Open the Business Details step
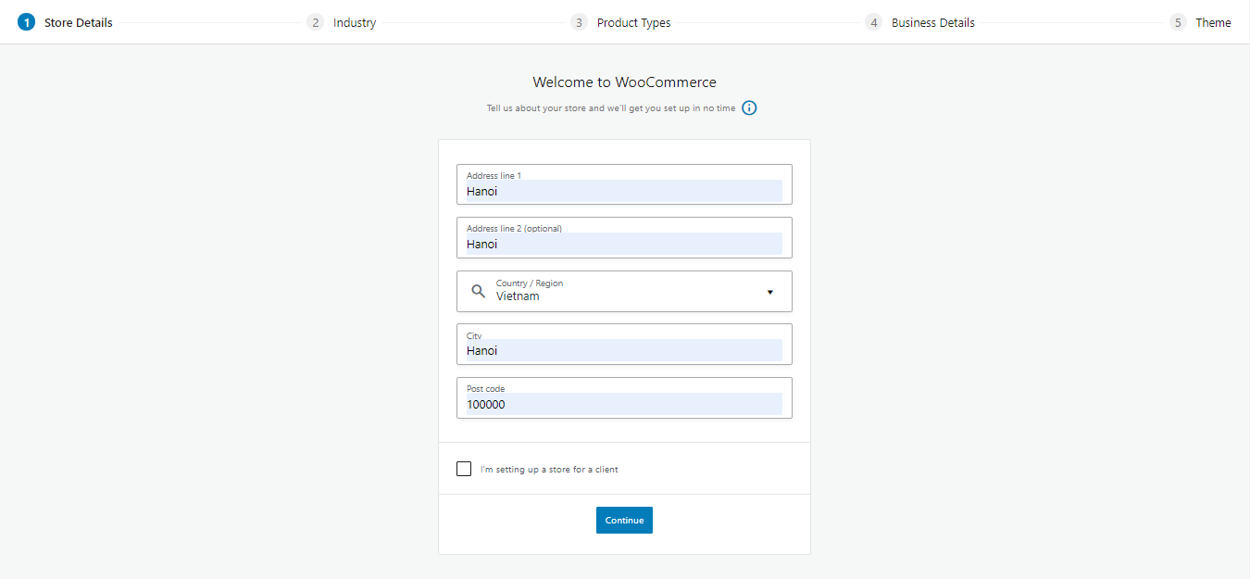Viewport: 1250px width, 579px height. pos(932,23)
